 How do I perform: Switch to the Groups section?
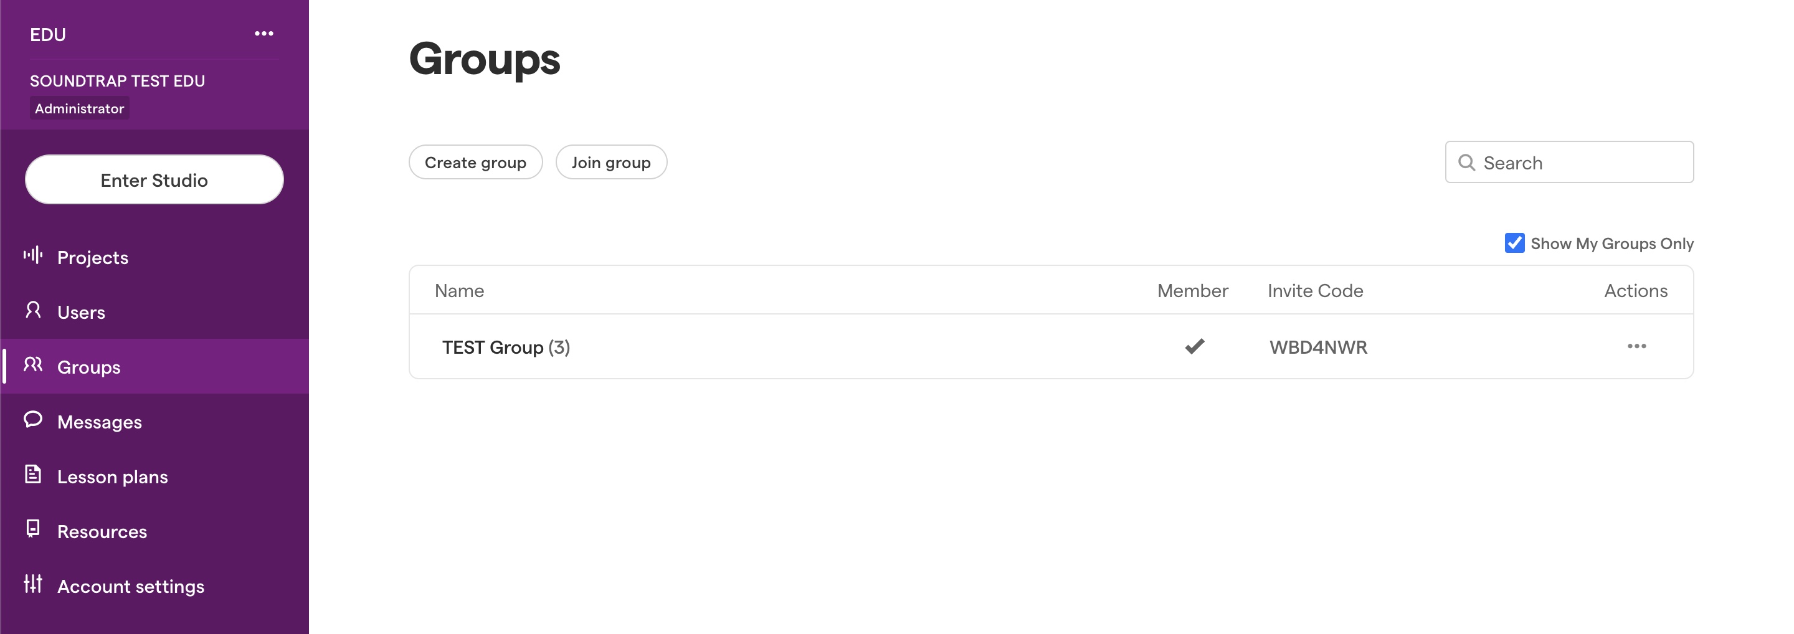(88, 366)
